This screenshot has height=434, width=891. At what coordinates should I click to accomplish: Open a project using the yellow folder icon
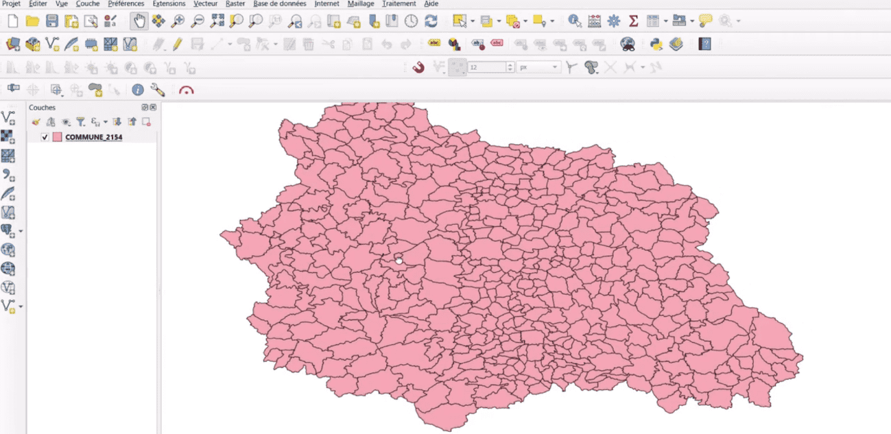[x=32, y=21]
